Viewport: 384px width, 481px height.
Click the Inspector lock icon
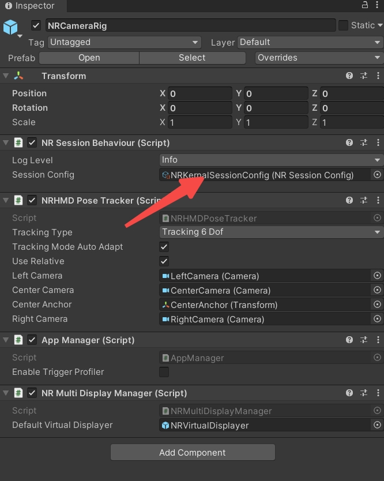[x=364, y=5]
